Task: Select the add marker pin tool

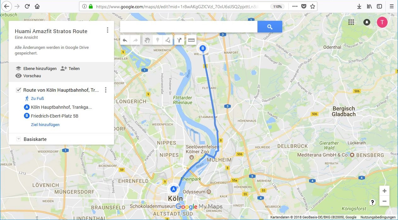Action: [x=157, y=40]
